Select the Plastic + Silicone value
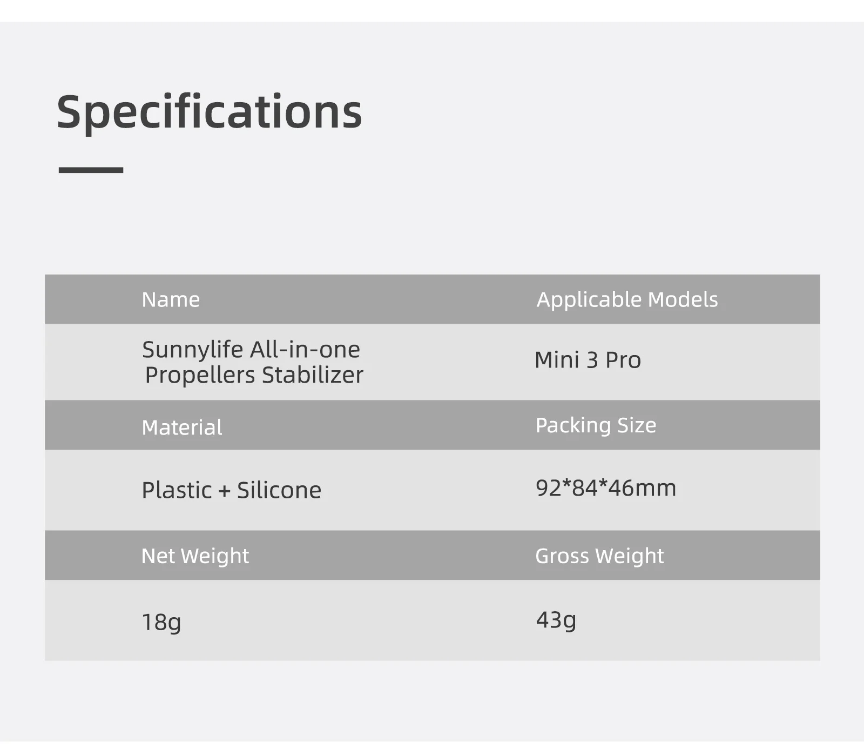The height and width of the screenshot is (748, 864). 231,490
